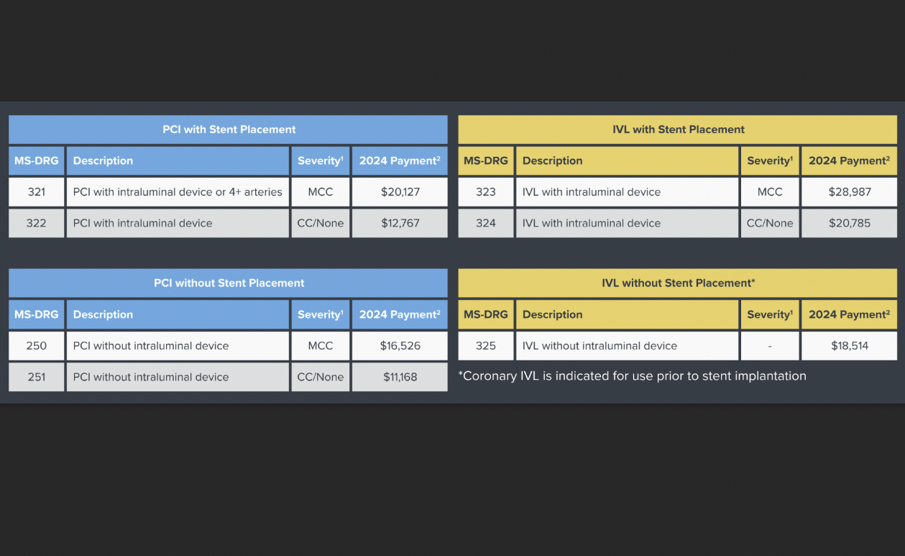This screenshot has width=905, height=556.
Task: Select the IVL without Stent Placement heading
Action: click(678, 283)
